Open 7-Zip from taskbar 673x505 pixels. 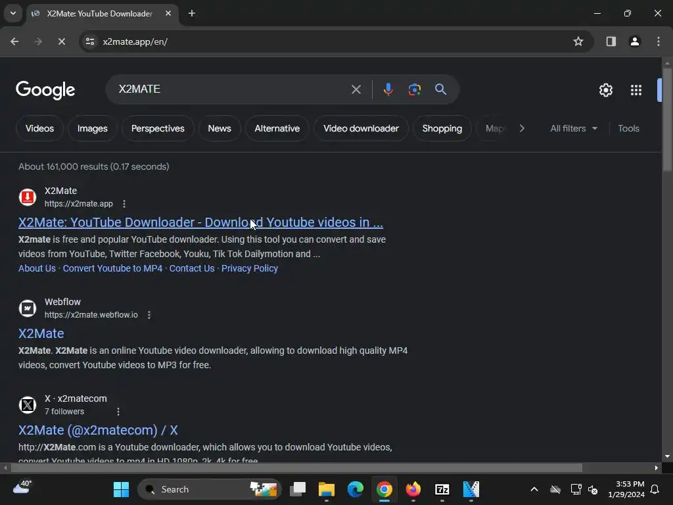pyautogui.click(x=442, y=489)
